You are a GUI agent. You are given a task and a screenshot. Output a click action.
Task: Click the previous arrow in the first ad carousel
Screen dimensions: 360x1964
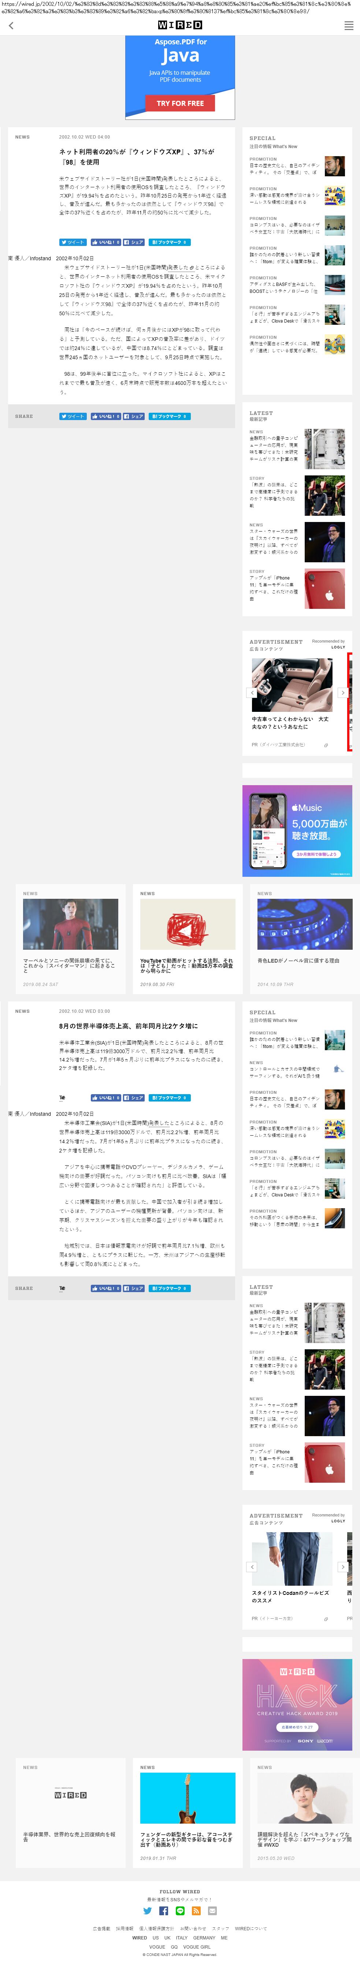click(x=252, y=692)
